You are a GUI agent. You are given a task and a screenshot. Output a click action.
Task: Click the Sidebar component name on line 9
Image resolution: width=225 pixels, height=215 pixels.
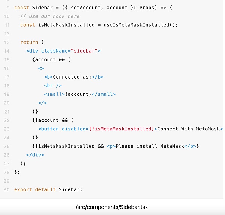tap(42, 8)
